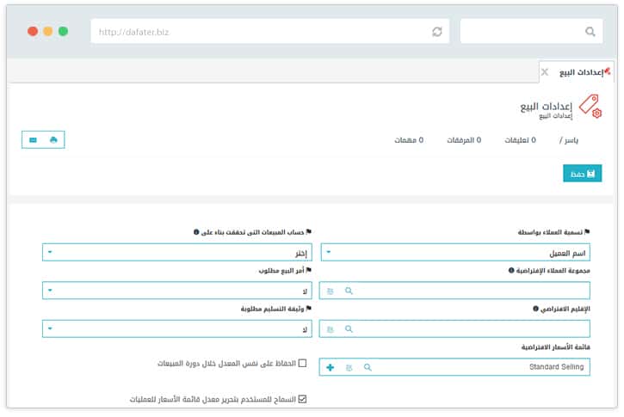The height and width of the screenshot is (417, 624).
Task: Open customer naming by dropdown (اسم العميل)
Action: click(455, 253)
